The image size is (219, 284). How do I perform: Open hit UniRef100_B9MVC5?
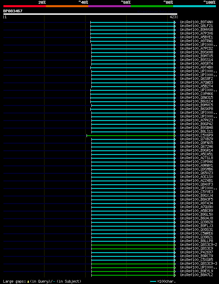196,105
